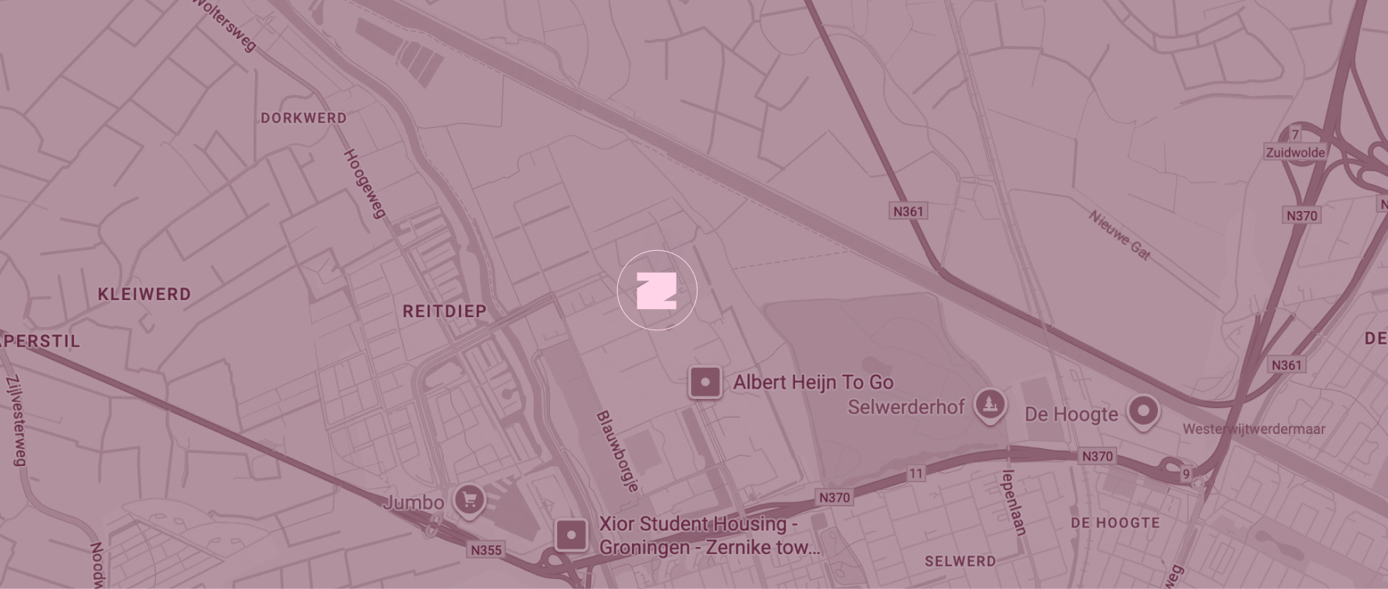Screen dimensions: 1388x589
Task: Click the N370 shield near Zuidwolde
Action: [x=1301, y=216]
